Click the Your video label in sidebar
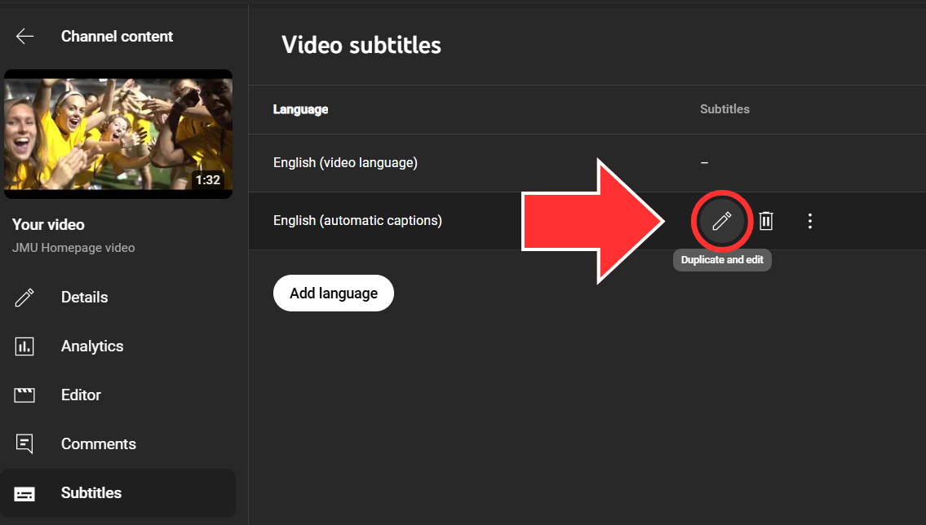 [48, 225]
